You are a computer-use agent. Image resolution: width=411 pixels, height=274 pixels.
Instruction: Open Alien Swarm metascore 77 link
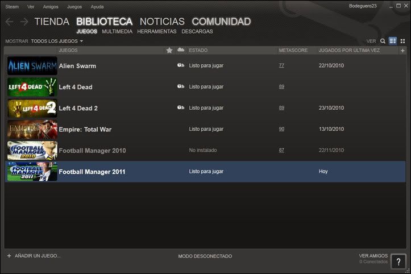[281, 65]
